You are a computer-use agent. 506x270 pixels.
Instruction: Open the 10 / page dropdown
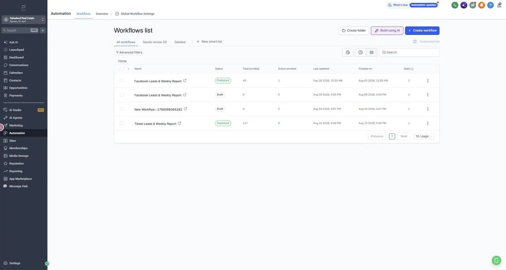(424, 136)
